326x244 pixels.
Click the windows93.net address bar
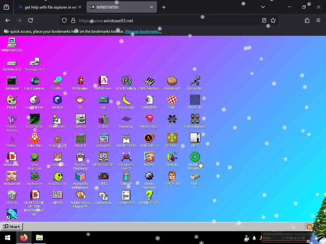coord(168,21)
